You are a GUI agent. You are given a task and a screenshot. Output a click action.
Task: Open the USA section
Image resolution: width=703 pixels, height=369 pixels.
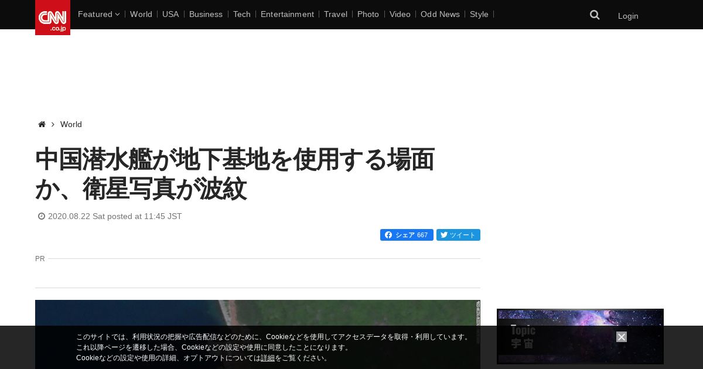tap(170, 14)
